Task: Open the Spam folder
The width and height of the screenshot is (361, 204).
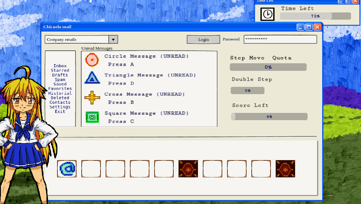Action: pos(60,80)
